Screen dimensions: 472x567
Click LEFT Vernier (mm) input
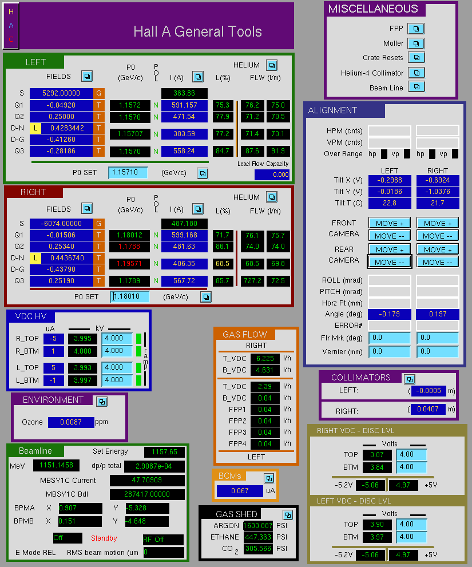pyautogui.click(x=389, y=351)
